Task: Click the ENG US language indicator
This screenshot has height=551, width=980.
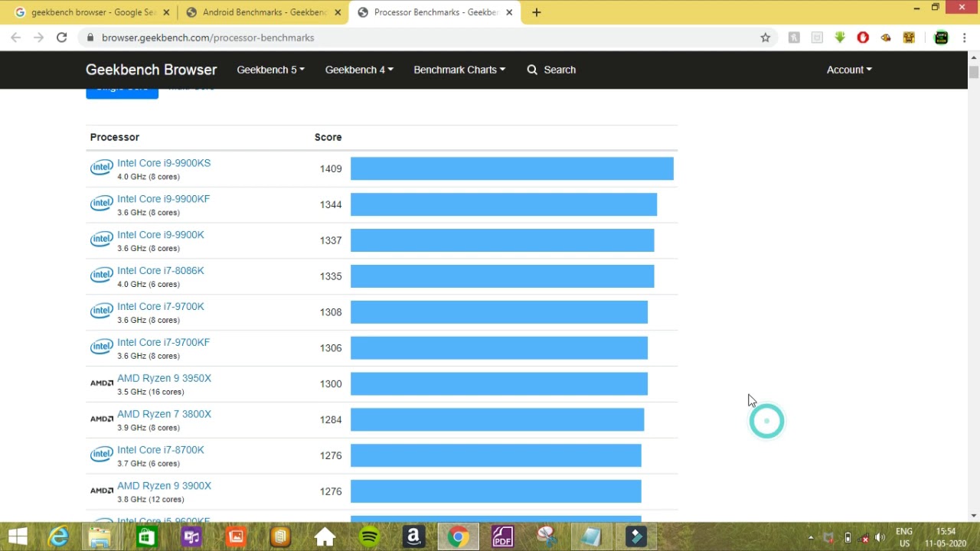Action: click(904, 537)
